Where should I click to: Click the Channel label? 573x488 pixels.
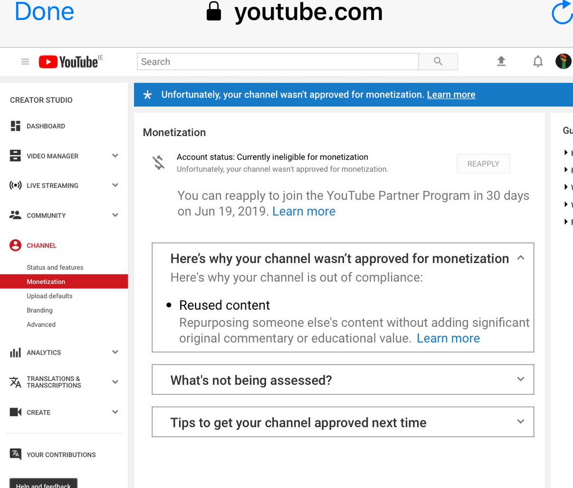pyautogui.click(x=42, y=245)
